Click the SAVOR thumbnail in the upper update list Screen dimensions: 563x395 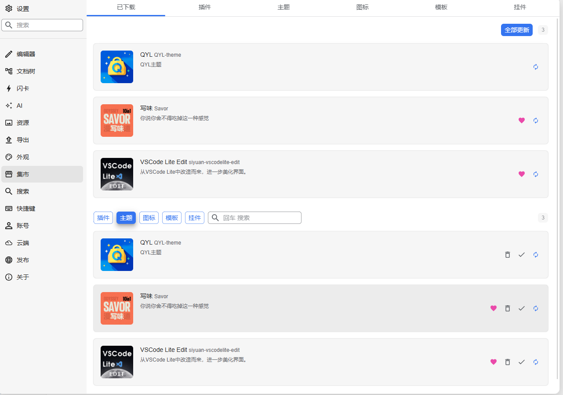click(x=117, y=121)
